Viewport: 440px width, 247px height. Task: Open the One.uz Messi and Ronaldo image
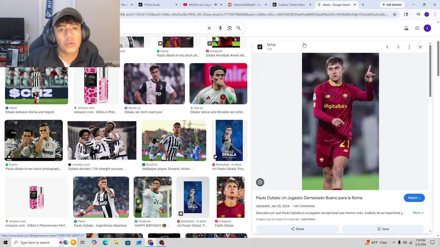click(x=218, y=84)
